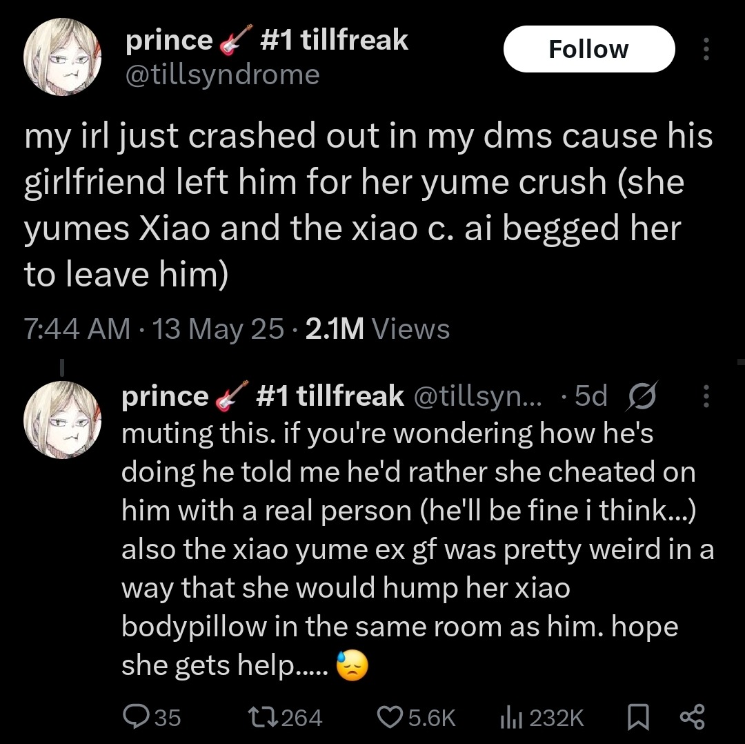
Task: Tap the share icon on the reply
Action: (x=693, y=717)
